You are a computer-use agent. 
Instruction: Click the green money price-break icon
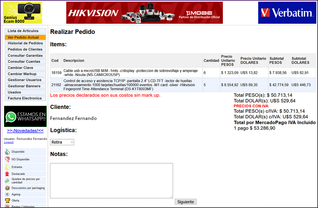point(7,181)
